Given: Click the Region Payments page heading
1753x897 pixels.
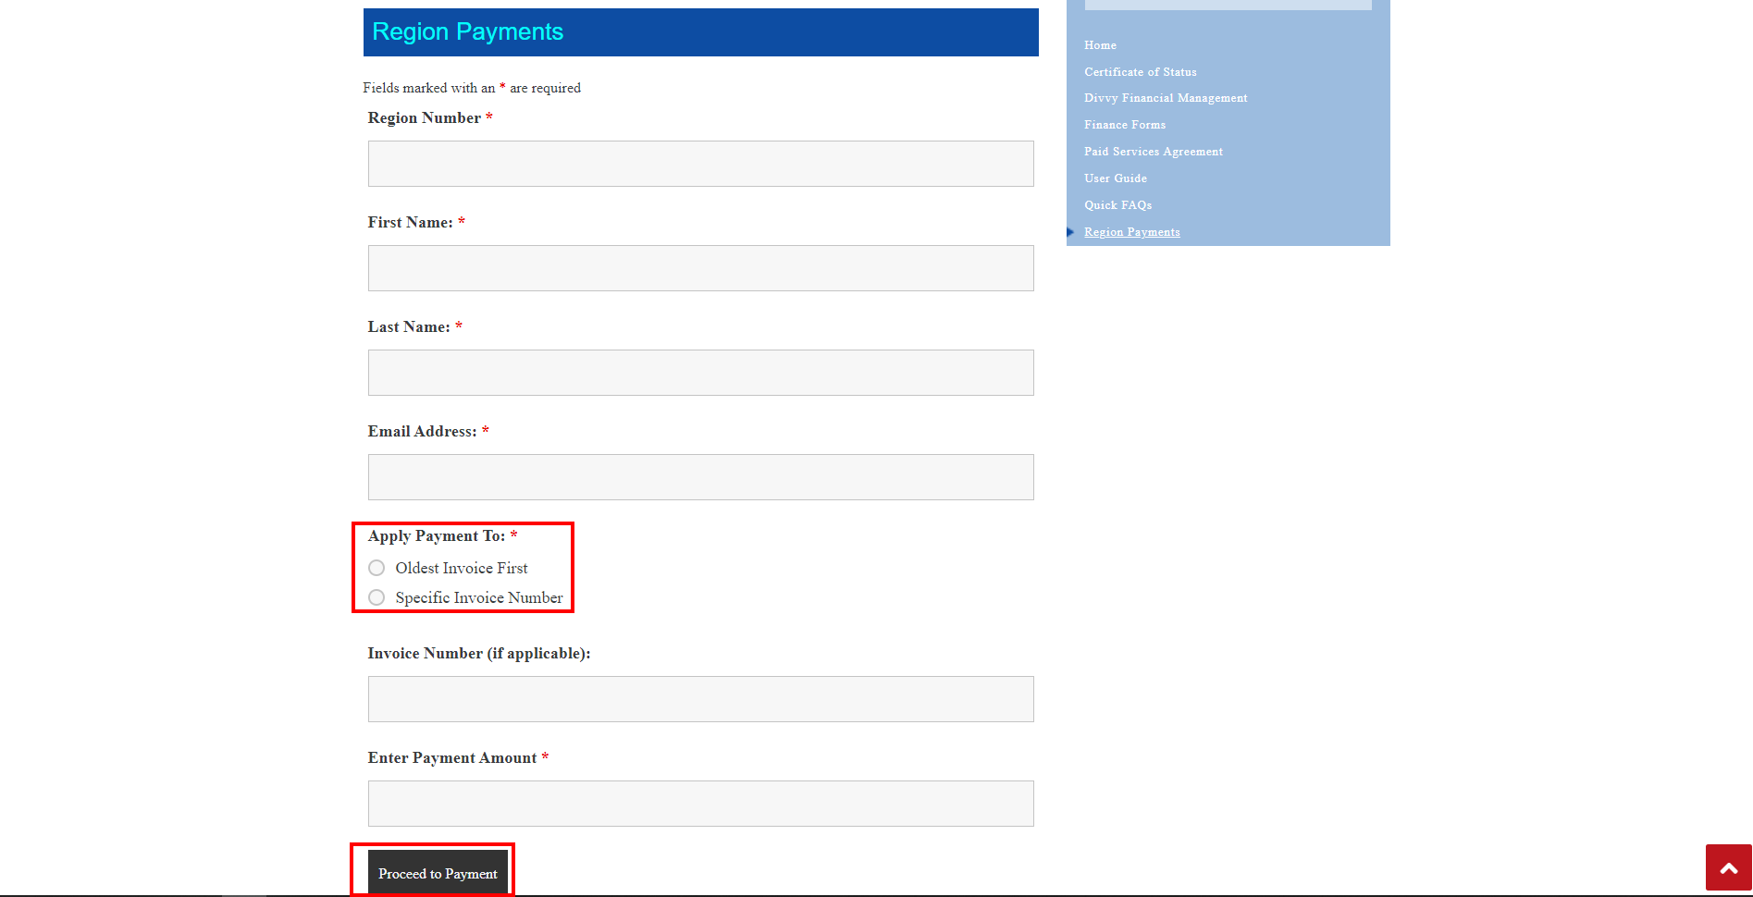Looking at the screenshot, I should point(467,32).
